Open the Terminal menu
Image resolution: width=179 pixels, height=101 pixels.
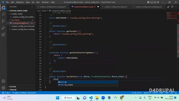(x=45, y=2)
